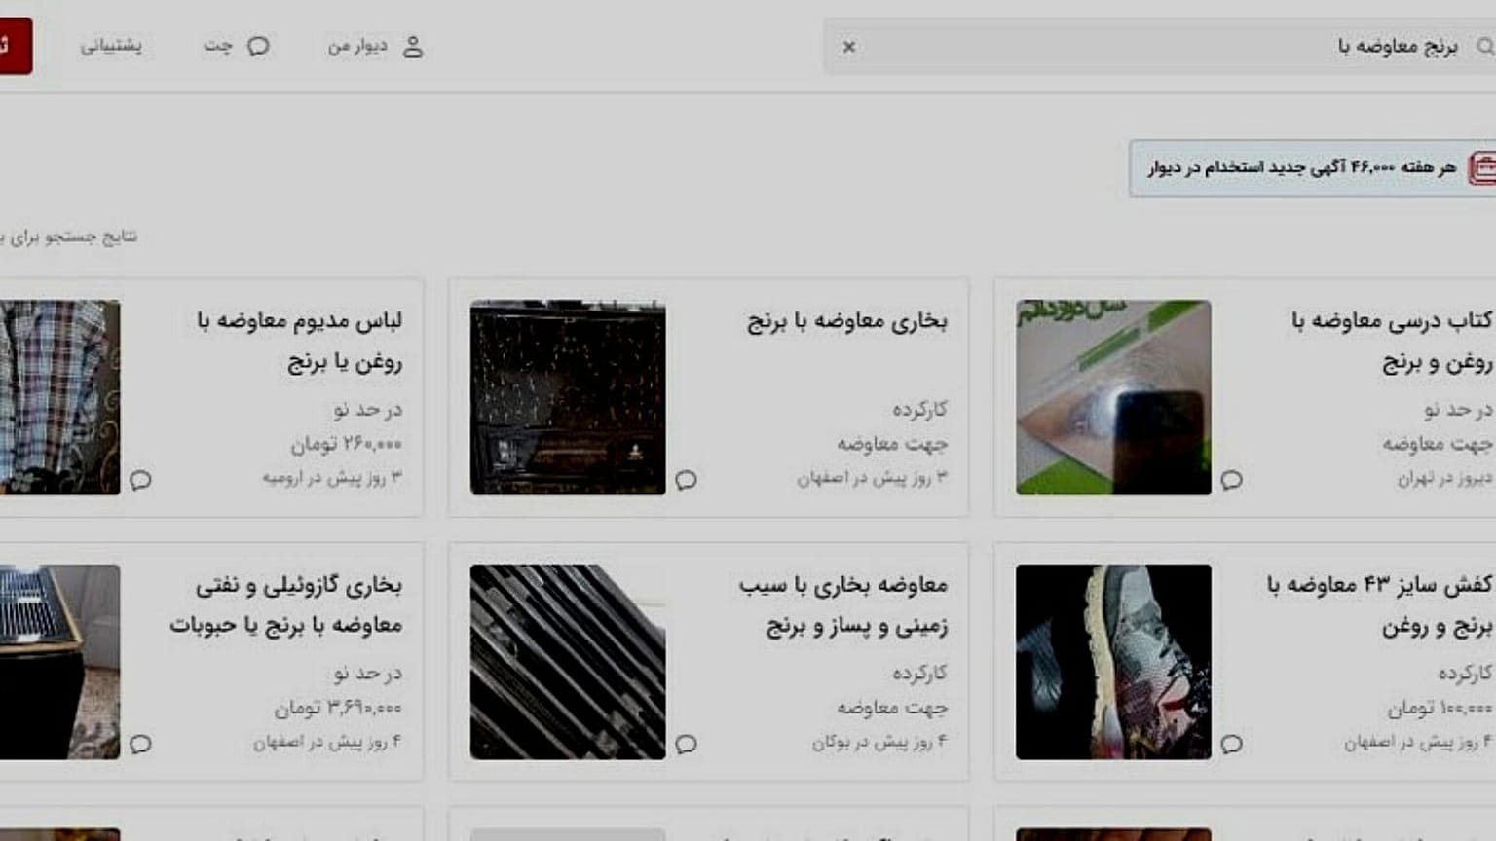
Task: Click the chat bubble icon in header
Action: (x=258, y=46)
